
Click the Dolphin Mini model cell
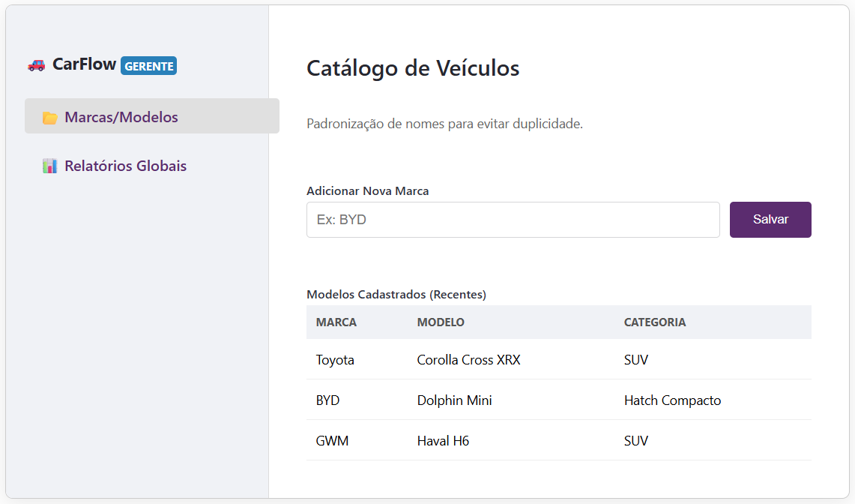pyautogui.click(x=454, y=400)
